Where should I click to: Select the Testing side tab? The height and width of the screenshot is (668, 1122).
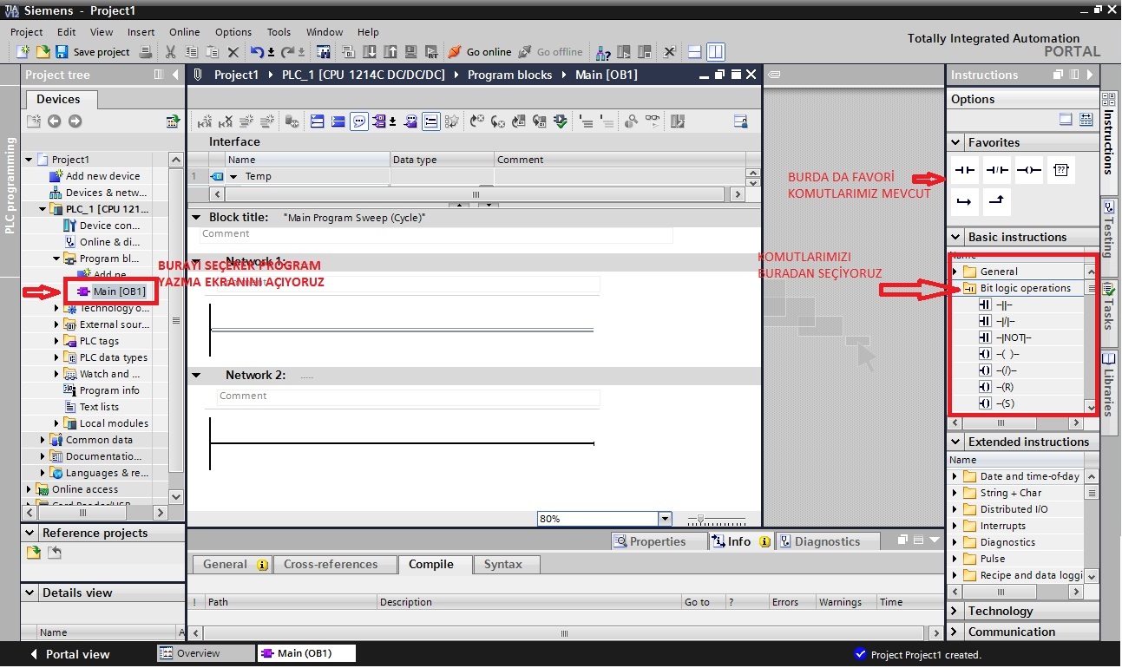pyautogui.click(x=1109, y=238)
